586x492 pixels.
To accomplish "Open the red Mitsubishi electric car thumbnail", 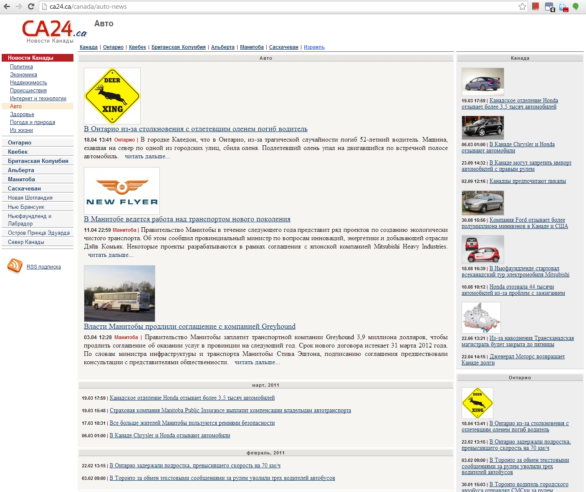I will coord(483,249).
